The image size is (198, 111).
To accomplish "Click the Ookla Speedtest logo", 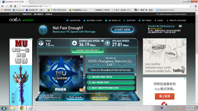I will click(x=21, y=20).
